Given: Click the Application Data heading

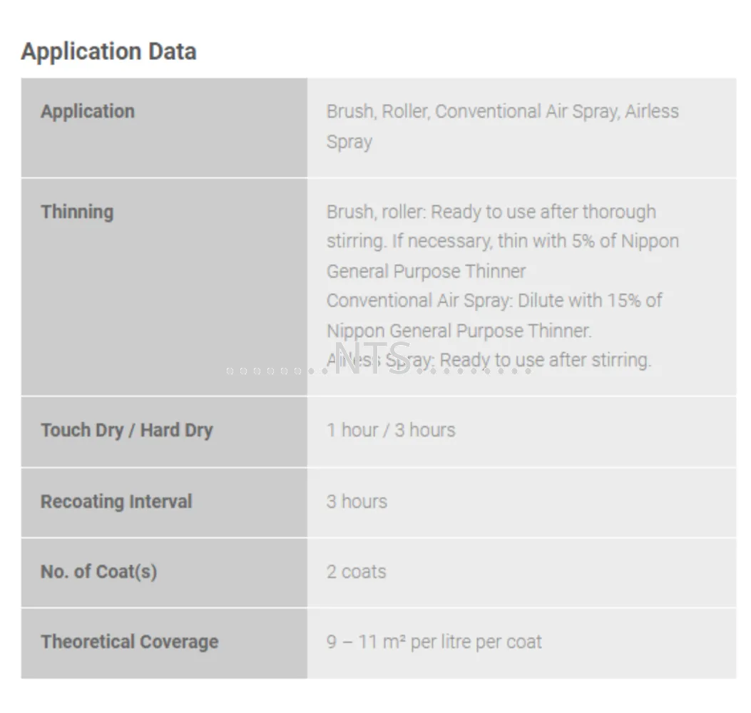Looking at the screenshot, I should [108, 51].
